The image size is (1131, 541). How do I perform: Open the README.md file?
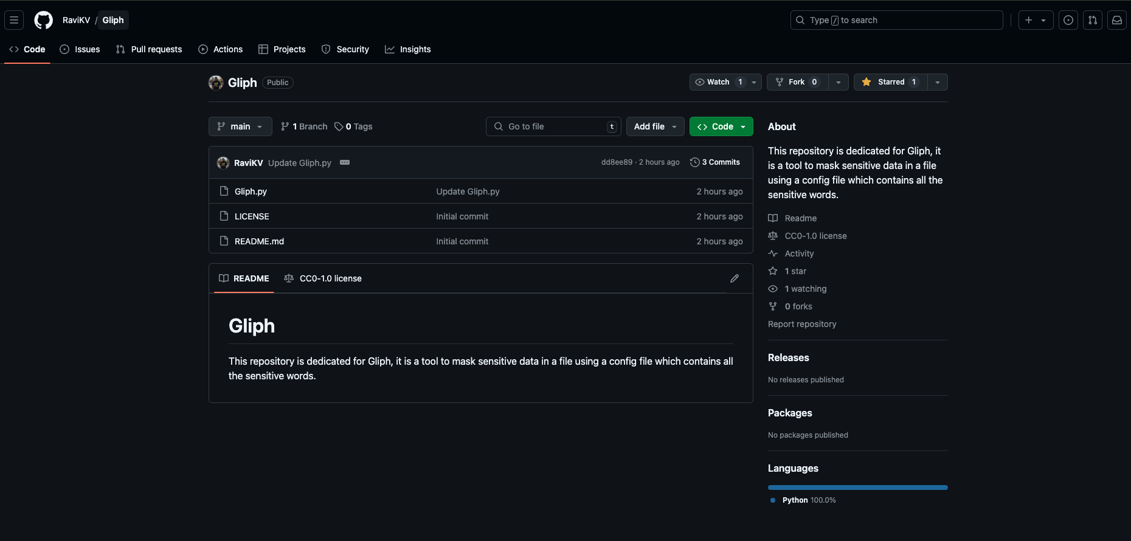click(x=259, y=241)
